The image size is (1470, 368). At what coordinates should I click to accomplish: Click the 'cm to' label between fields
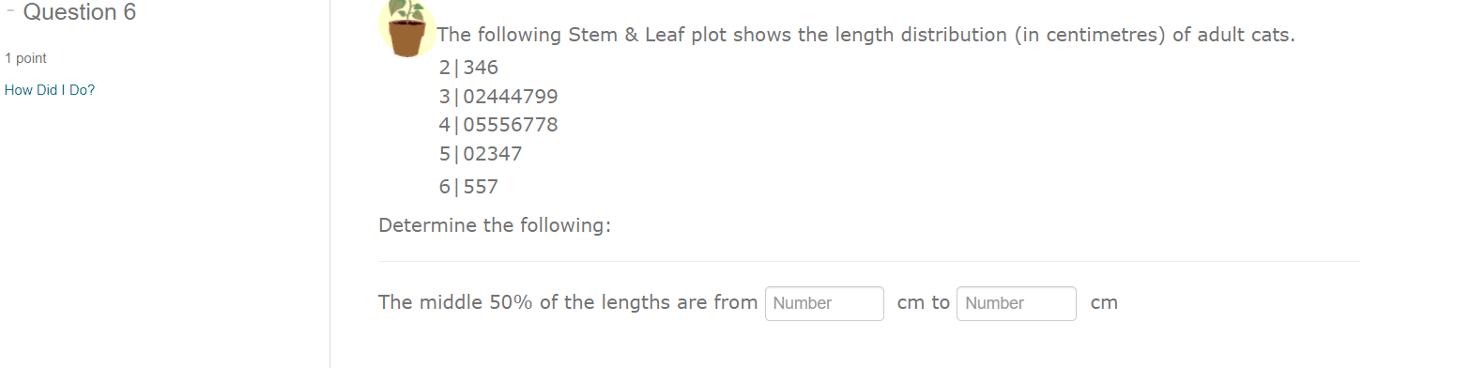[924, 302]
